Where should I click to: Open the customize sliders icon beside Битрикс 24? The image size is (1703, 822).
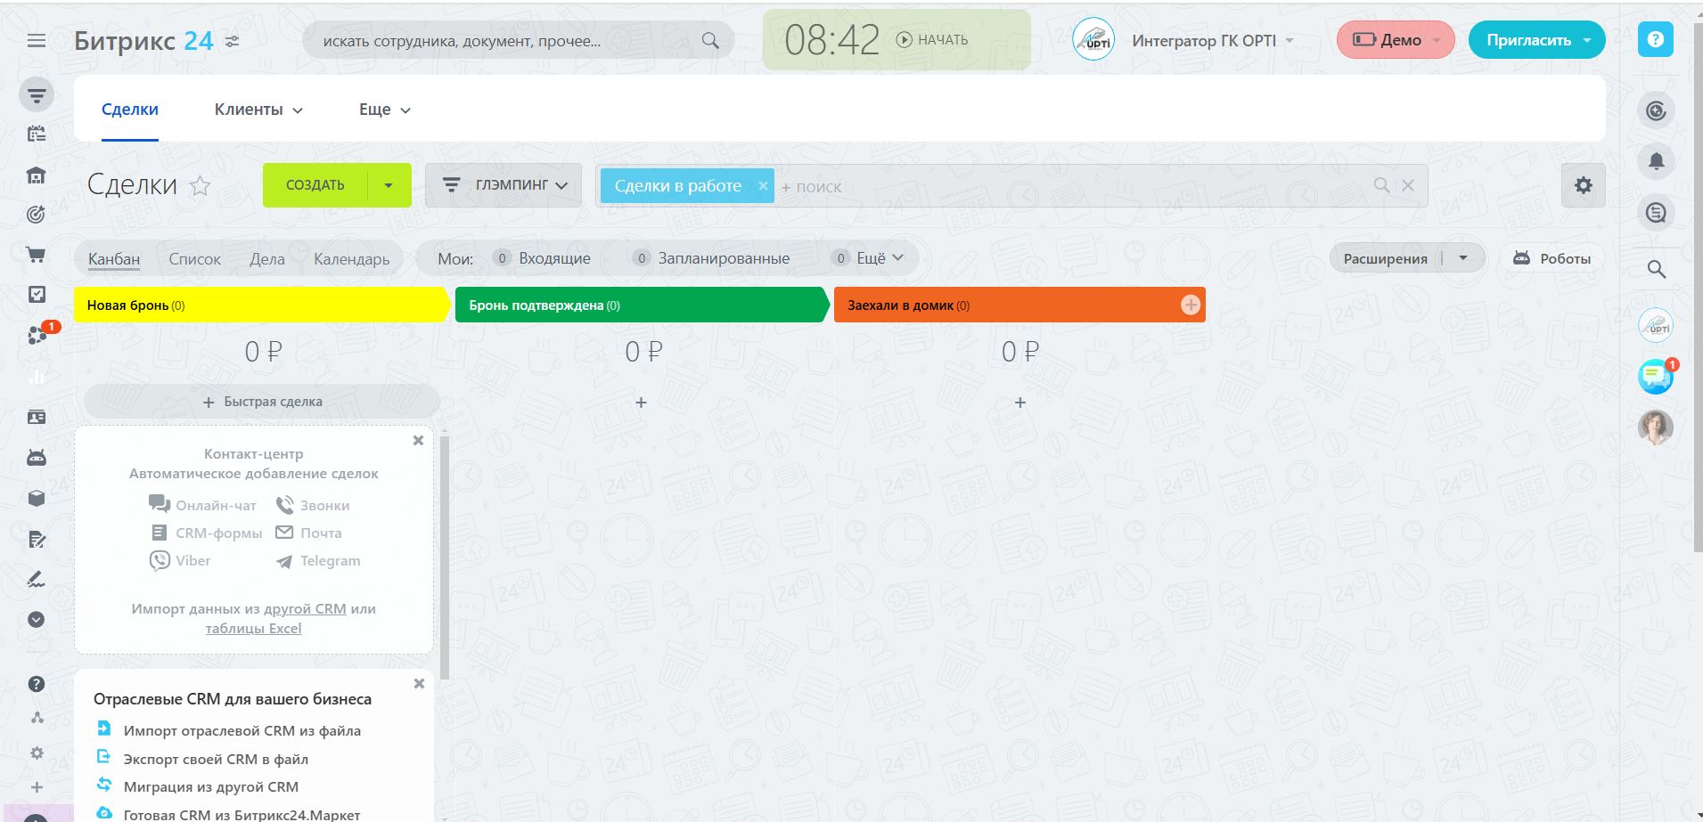point(233,41)
